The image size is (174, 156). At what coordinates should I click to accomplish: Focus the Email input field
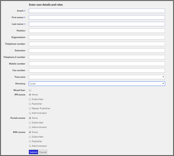(97, 11)
